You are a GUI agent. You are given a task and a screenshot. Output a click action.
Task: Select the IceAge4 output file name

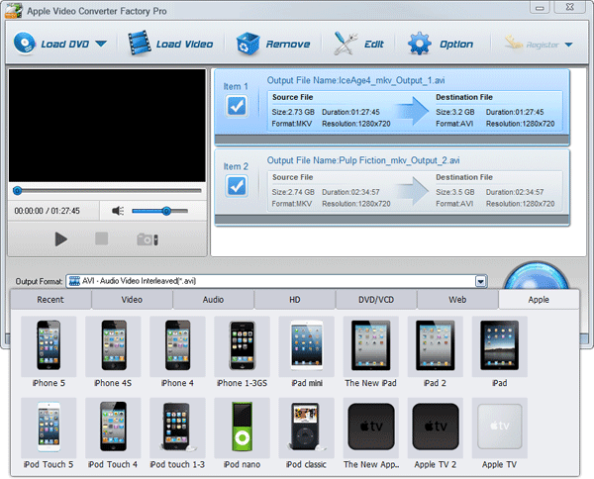(x=355, y=80)
